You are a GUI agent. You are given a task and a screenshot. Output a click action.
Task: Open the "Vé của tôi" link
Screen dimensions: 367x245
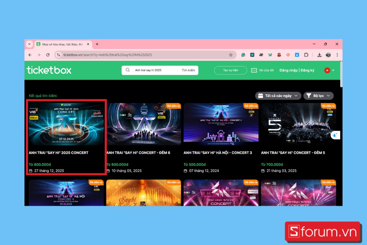pyautogui.click(x=266, y=70)
